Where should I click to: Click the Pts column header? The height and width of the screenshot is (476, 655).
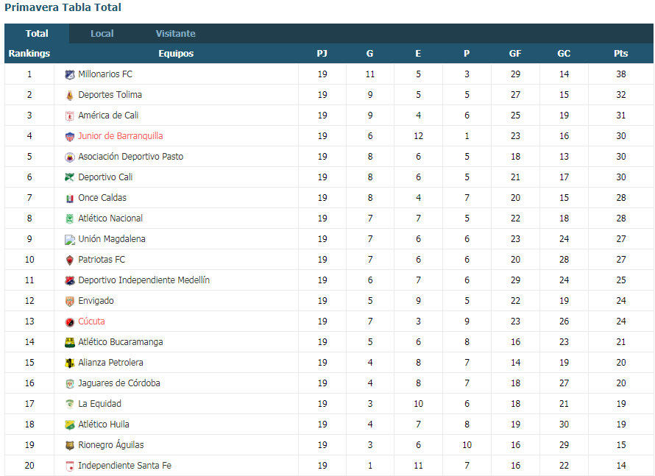click(x=620, y=54)
